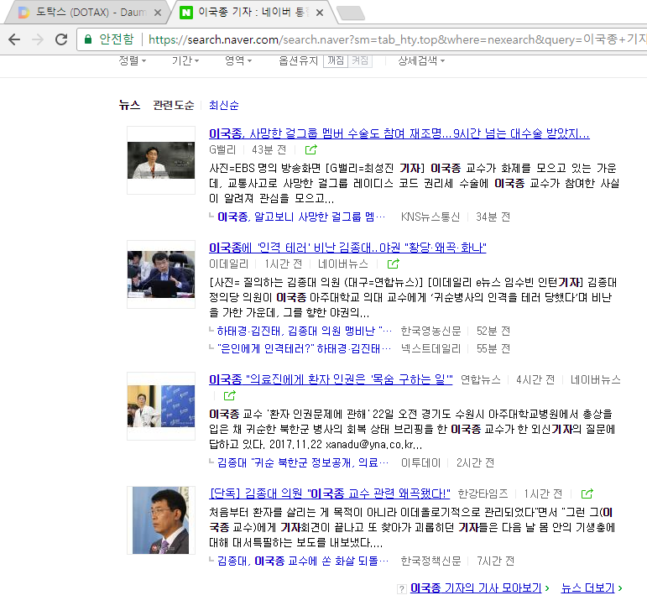Click 한국영농신문 source label

(x=430, y=331)
